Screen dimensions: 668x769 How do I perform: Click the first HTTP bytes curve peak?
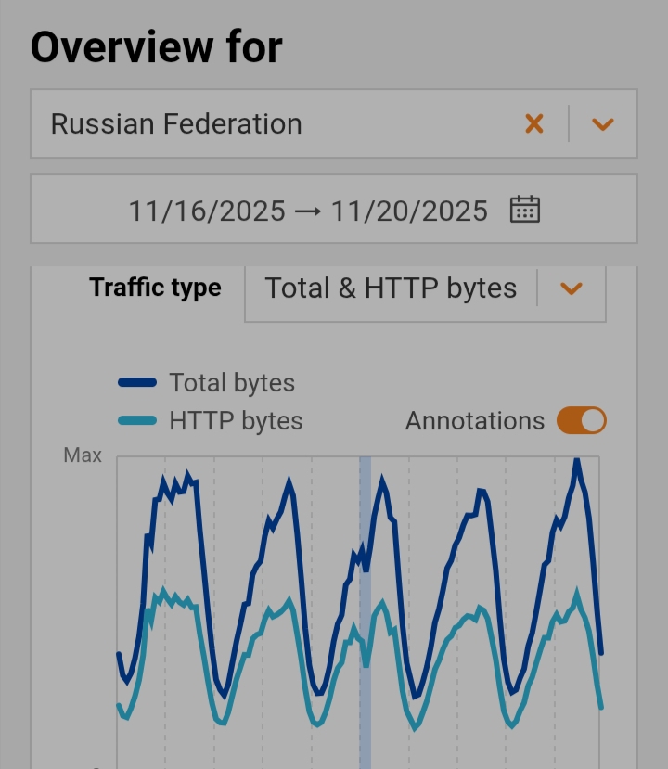pos(164,590)
